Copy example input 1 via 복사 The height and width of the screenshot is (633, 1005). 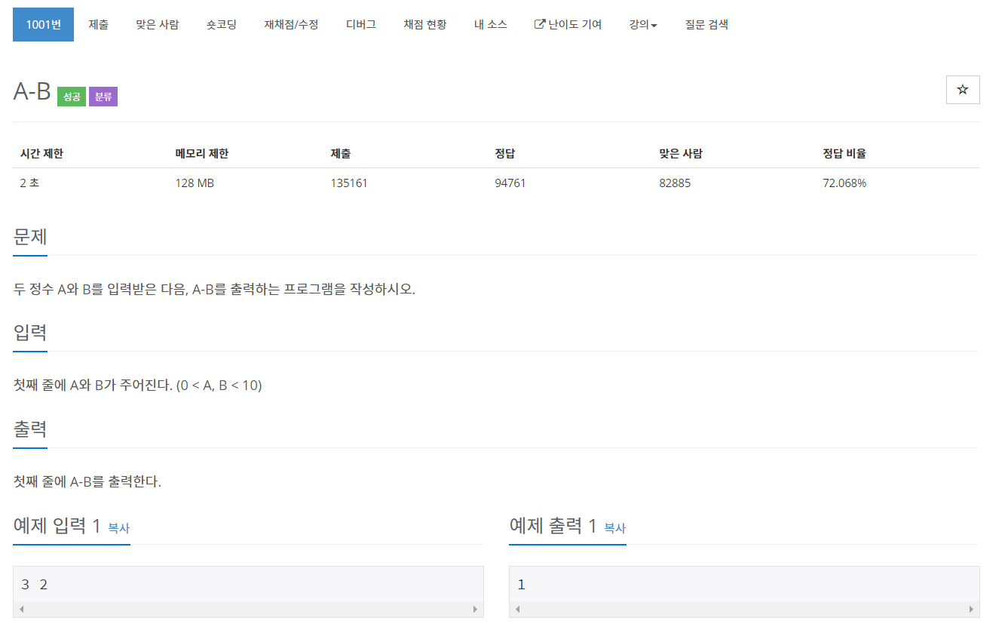pyautogui.click(x=118, y=528)
